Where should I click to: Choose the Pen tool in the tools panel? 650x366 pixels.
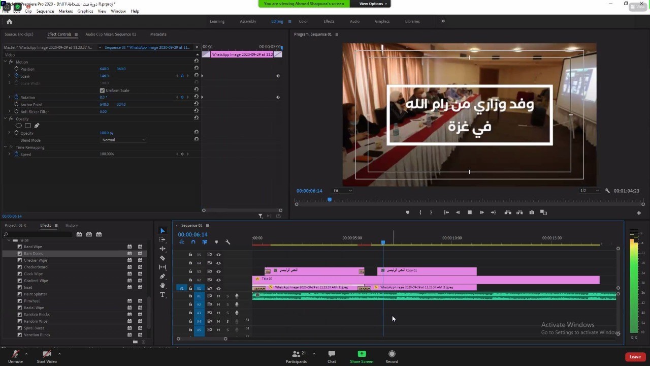(x=162, y=277)
